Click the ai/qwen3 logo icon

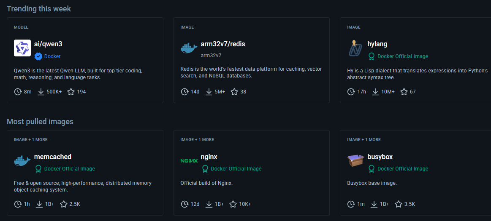[x=22, y=48]
